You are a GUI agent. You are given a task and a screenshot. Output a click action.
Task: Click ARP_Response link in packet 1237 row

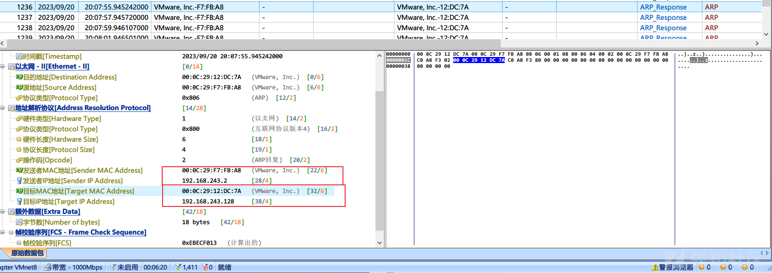coord(663,18)
